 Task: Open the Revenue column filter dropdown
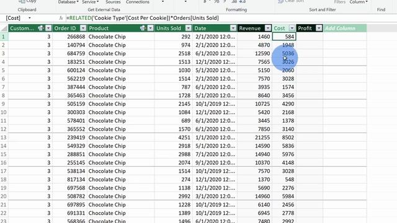(267, 28)
